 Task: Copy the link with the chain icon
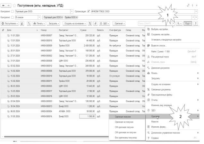tap(188, 5)
